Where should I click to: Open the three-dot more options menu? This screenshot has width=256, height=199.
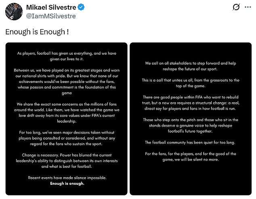pos(248,7)
